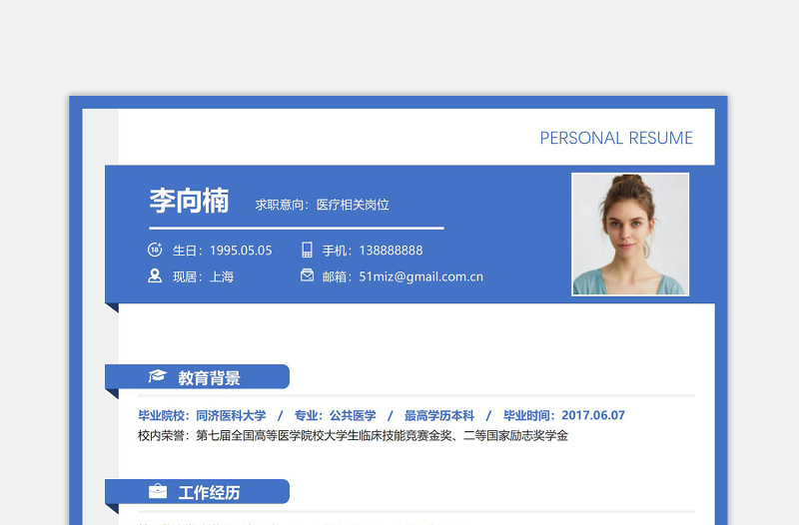799x525 pixels.
Task: Click the 专业：公共医学 text
Action: coord(335,415)
